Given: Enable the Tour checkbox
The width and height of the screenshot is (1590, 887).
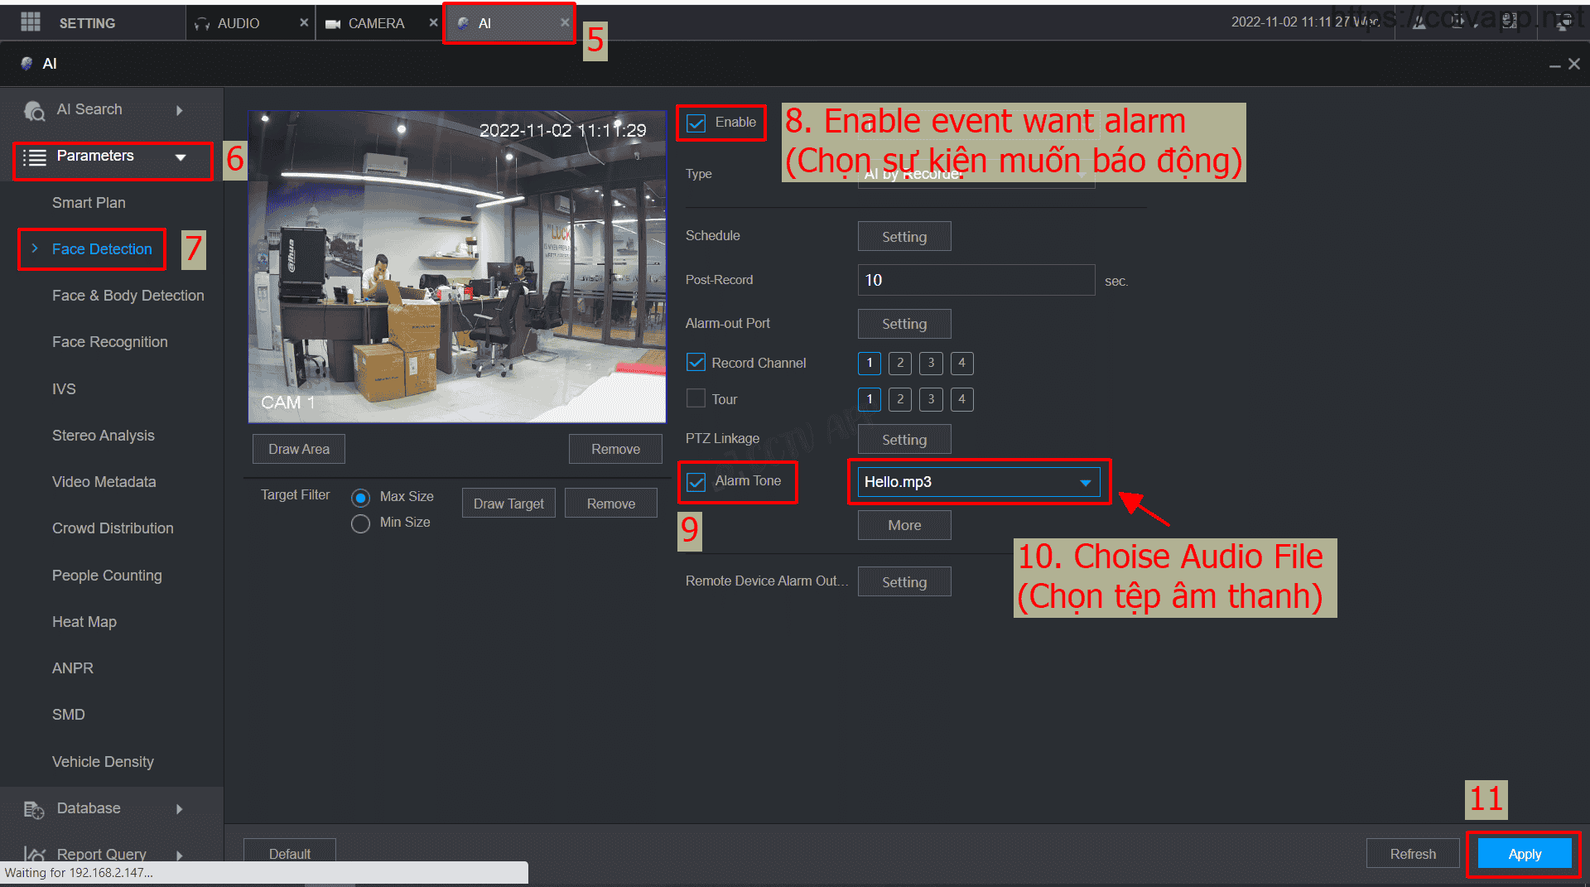Looking at the screenshot, I should point(696,399).
